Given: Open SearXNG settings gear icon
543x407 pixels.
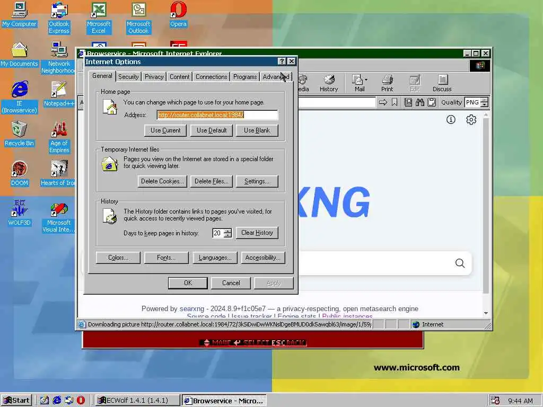Looking at the screenshot, I should [471, 119].
